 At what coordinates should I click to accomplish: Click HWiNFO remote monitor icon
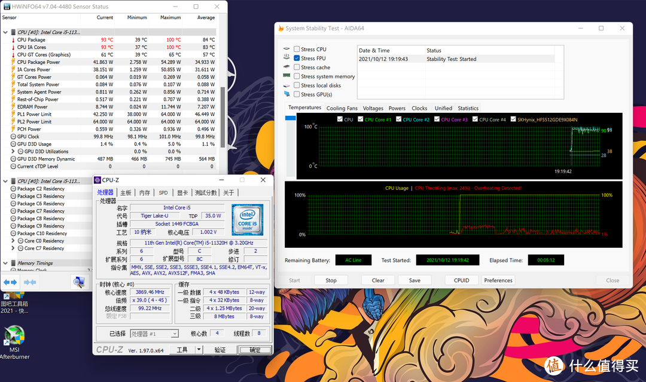79,282
